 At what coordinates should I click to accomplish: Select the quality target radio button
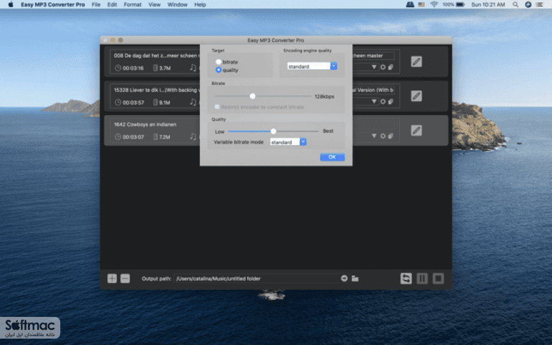tap(218, 70)
